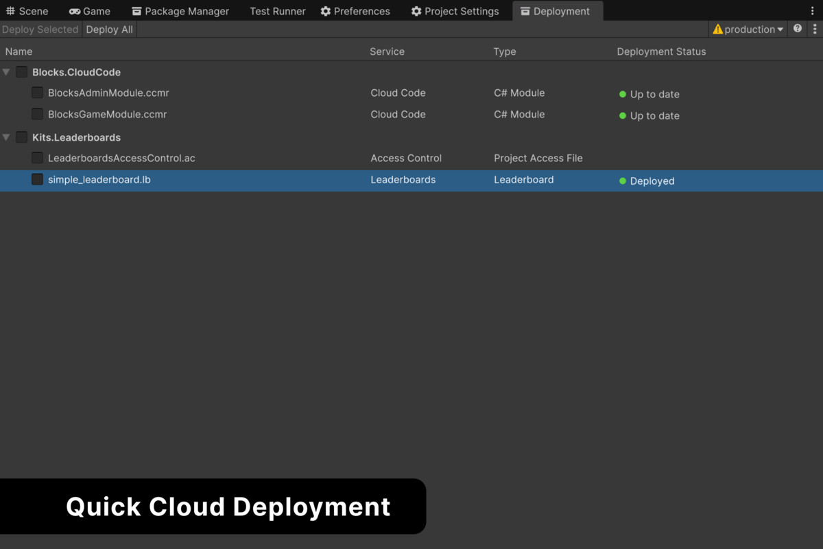Screen dimensions: 823x549
Task: Open the help icon in Deployment toolbar
Action: pos(798,29)
